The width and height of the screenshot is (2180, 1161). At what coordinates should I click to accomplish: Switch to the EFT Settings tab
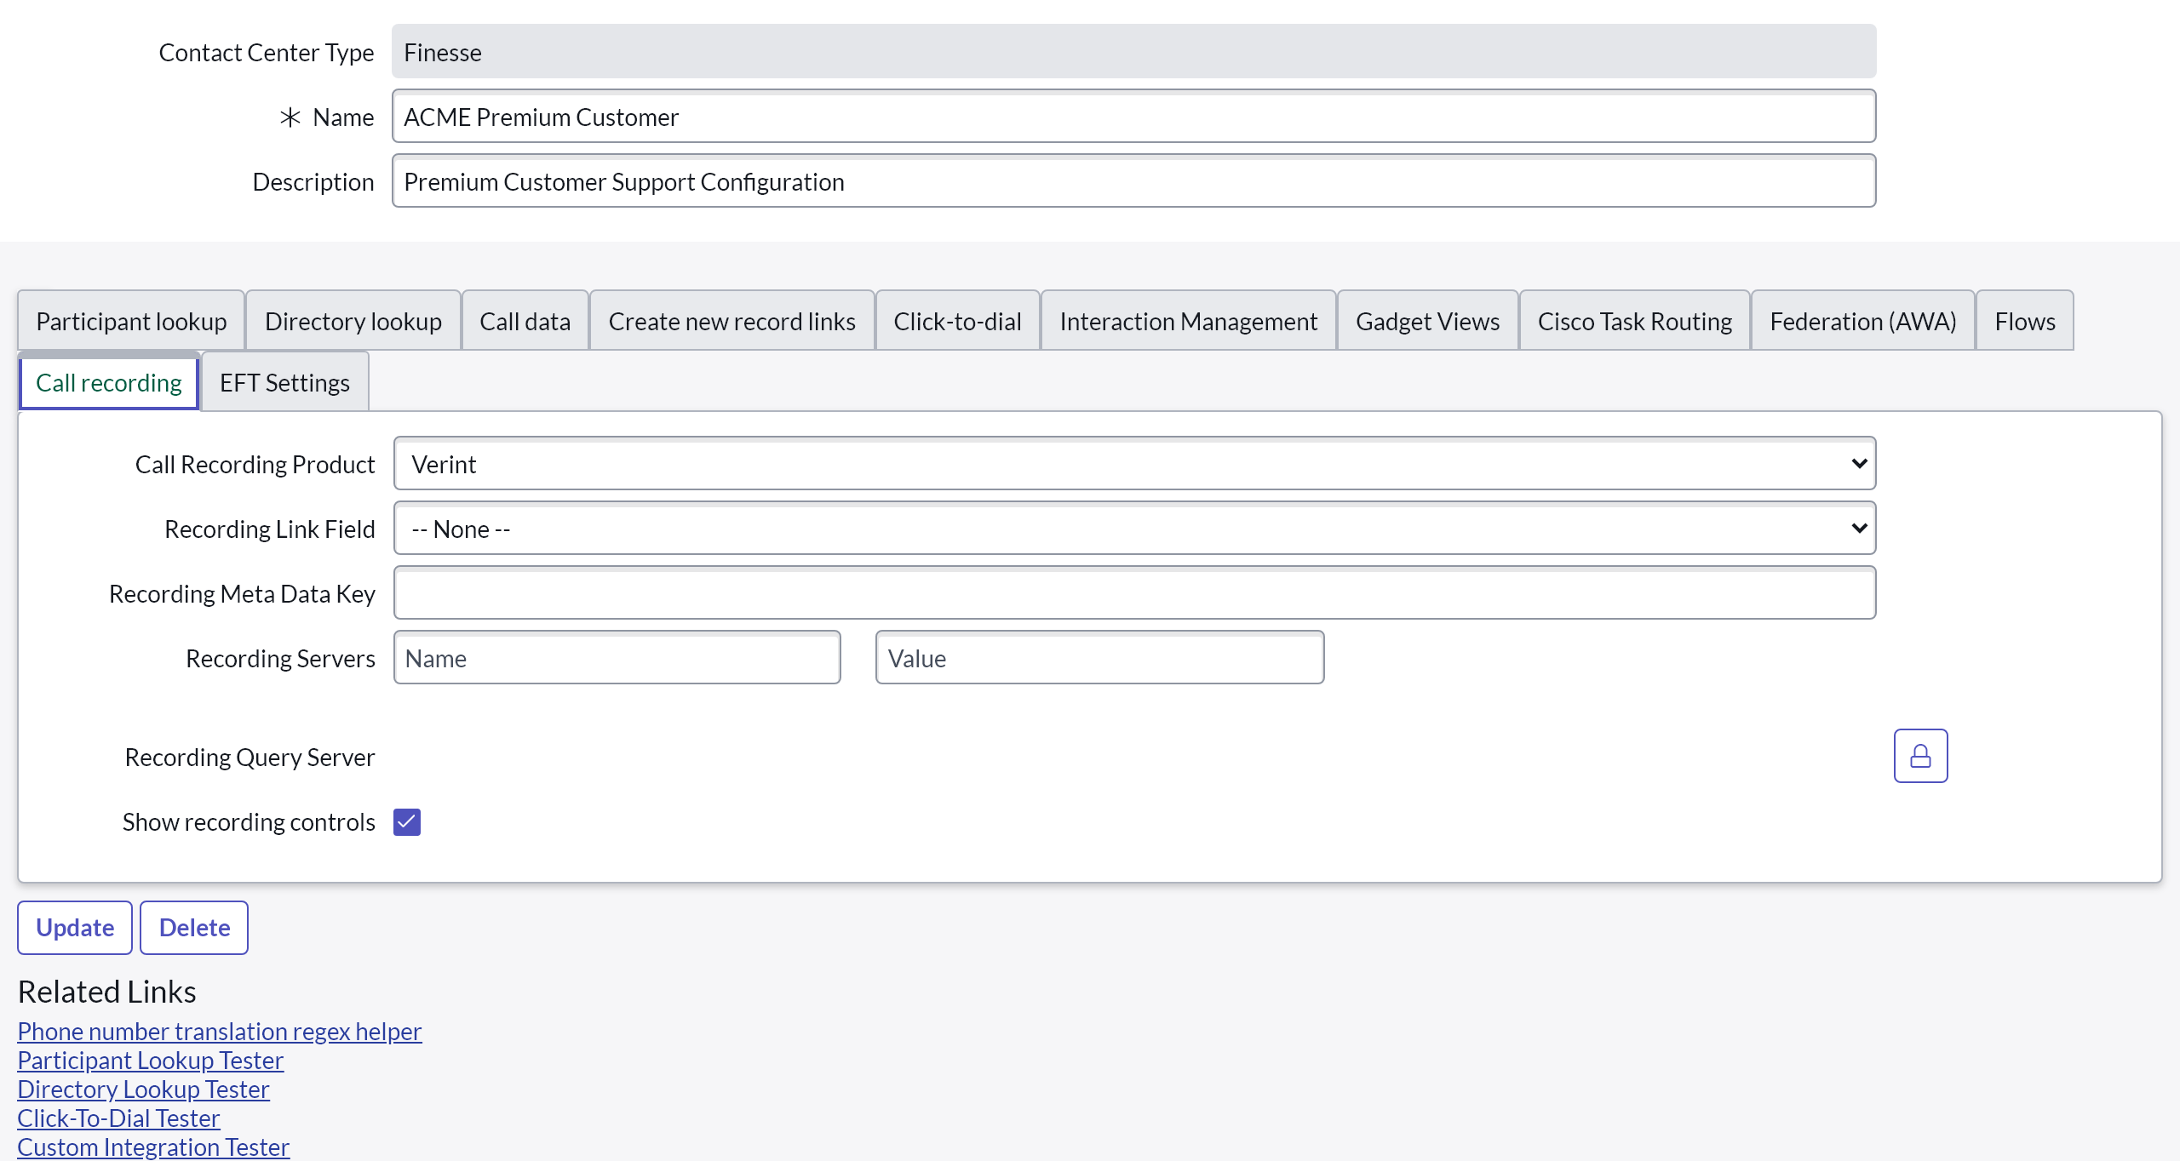click(284, 383)
